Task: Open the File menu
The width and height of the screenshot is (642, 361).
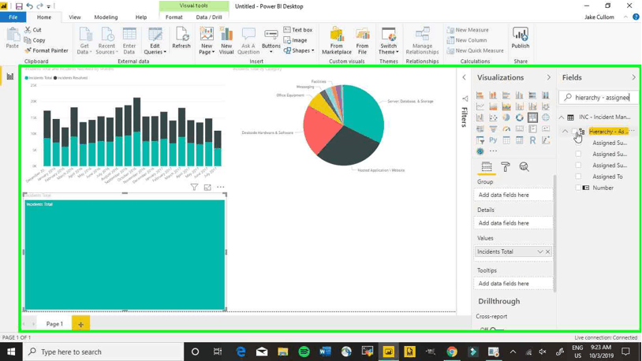Action: (x=13, y=17)
